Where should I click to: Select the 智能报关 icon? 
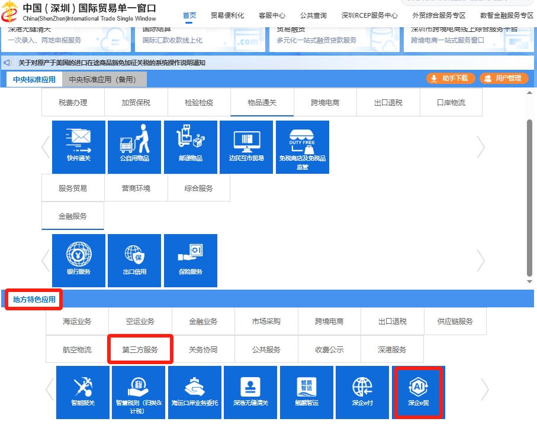[x=82, y=392]
